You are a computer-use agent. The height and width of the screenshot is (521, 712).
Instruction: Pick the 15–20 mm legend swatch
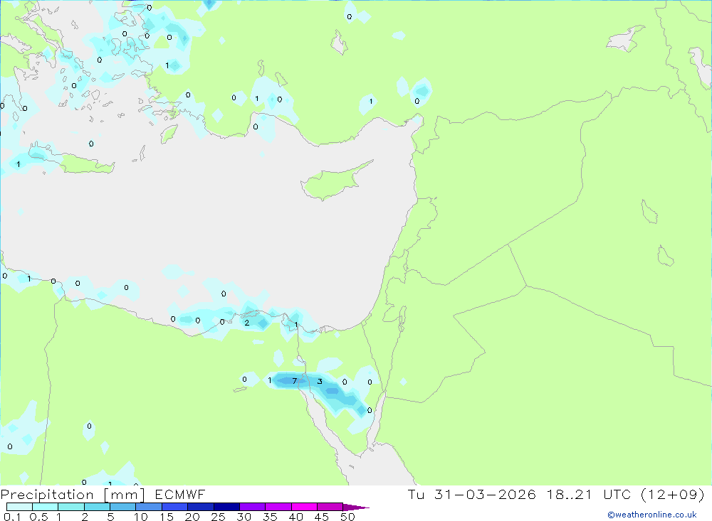pyautogui.click(x=175, y=507)
